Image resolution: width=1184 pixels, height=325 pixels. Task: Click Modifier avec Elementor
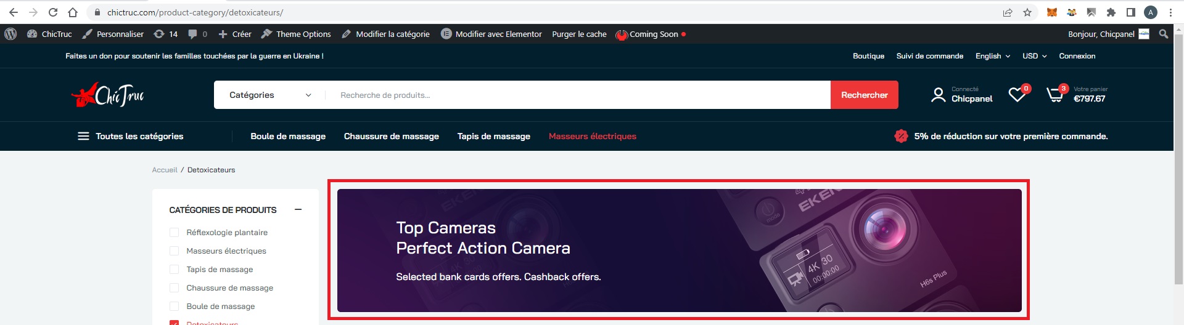tap(491, 34)
